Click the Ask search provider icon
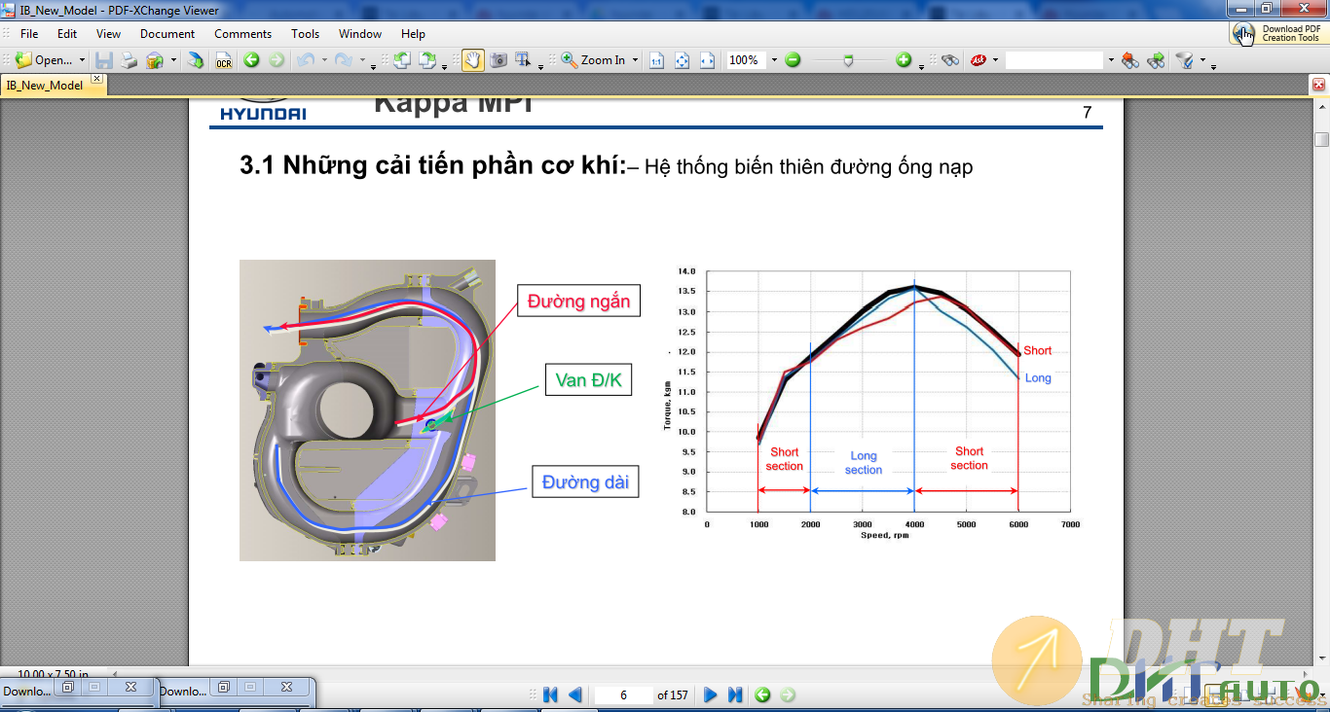 [978, 60]
